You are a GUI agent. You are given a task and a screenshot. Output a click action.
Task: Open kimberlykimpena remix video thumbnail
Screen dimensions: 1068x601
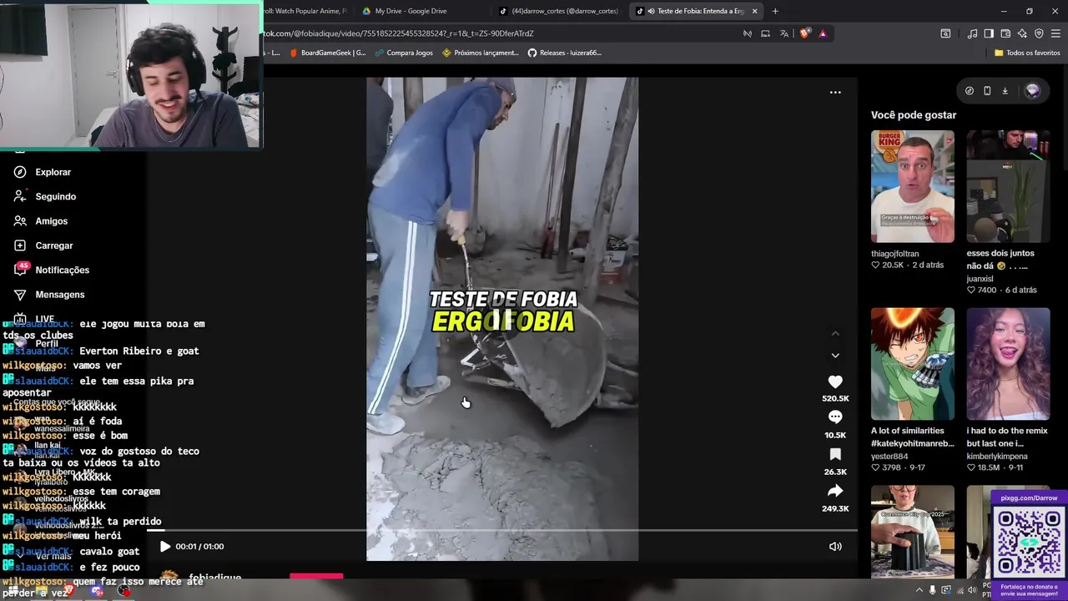coord(1008,364)
